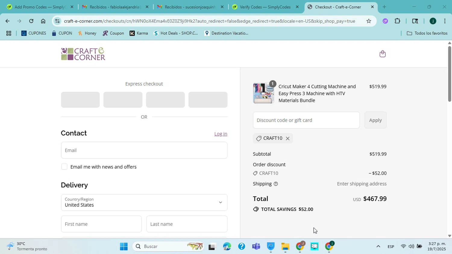Close the Add Promo Codes tab
Screen dimensions: 452x254
72,7
